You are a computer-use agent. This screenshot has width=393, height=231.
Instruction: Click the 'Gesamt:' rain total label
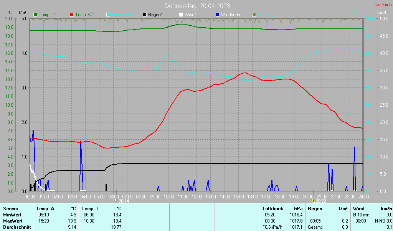(x=315, y=227)
